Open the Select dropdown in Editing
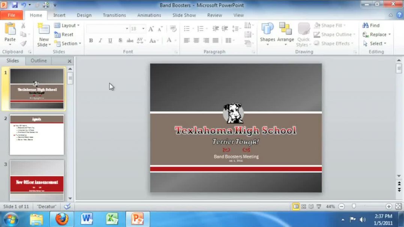 (375, 43)
